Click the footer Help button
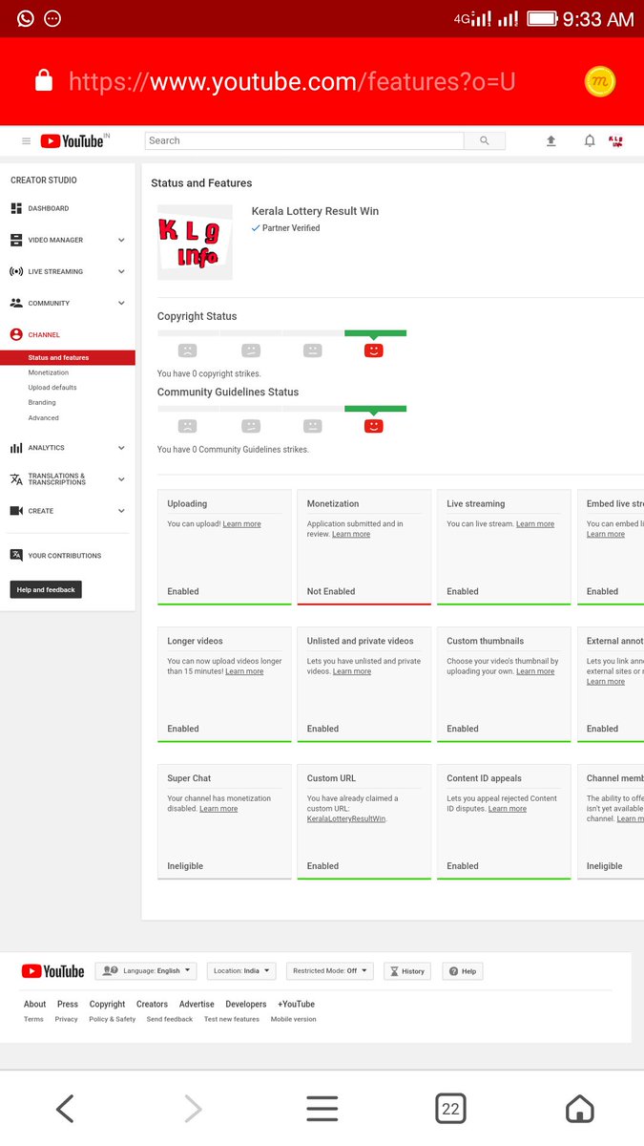 (x=462, y=971)
